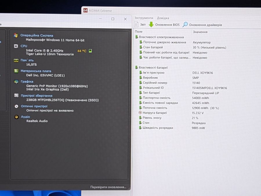Click the battery icon beside Виробник
This screenshot has height=196, width=261.
click(x=140, y=78)
